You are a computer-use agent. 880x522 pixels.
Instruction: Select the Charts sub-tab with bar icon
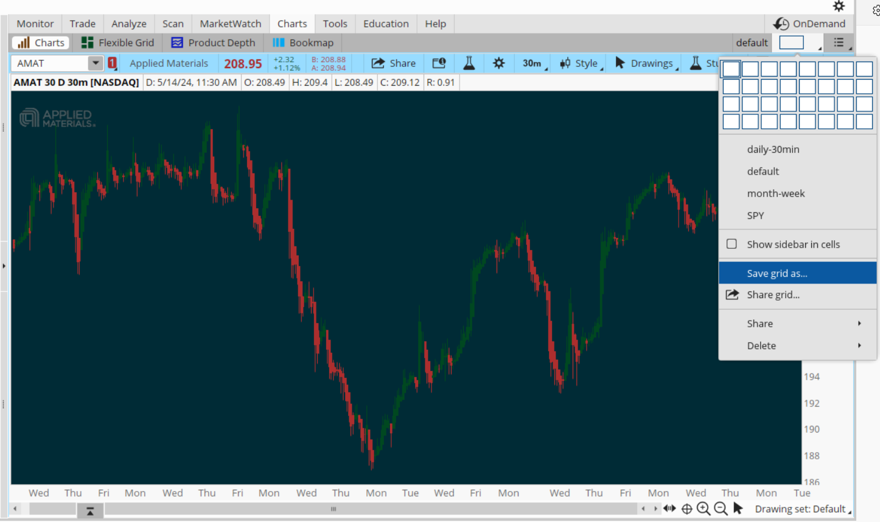click(41, 43)
